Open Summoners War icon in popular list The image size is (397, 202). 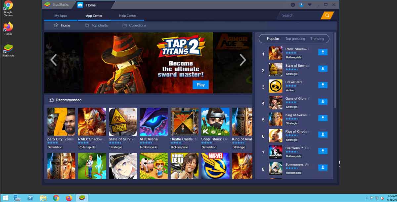[x=276, y=169]
